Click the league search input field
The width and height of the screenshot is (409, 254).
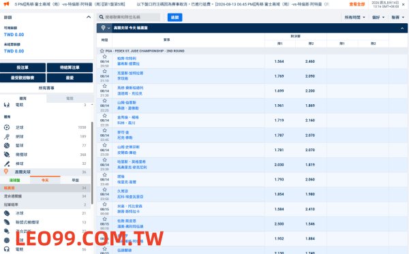pos(132,17)
